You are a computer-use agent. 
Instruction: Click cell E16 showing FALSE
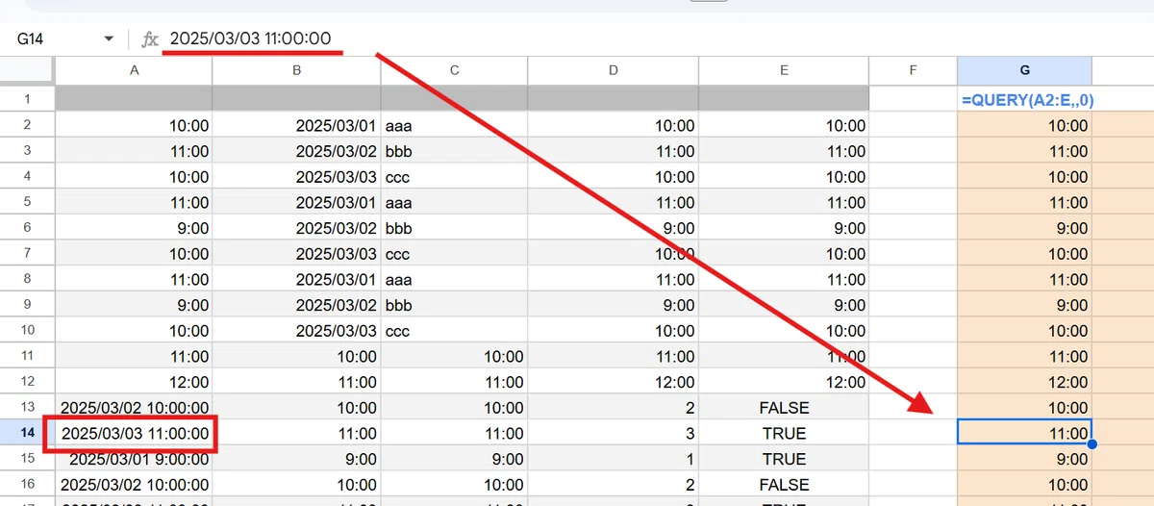click(x=784, y=485)
